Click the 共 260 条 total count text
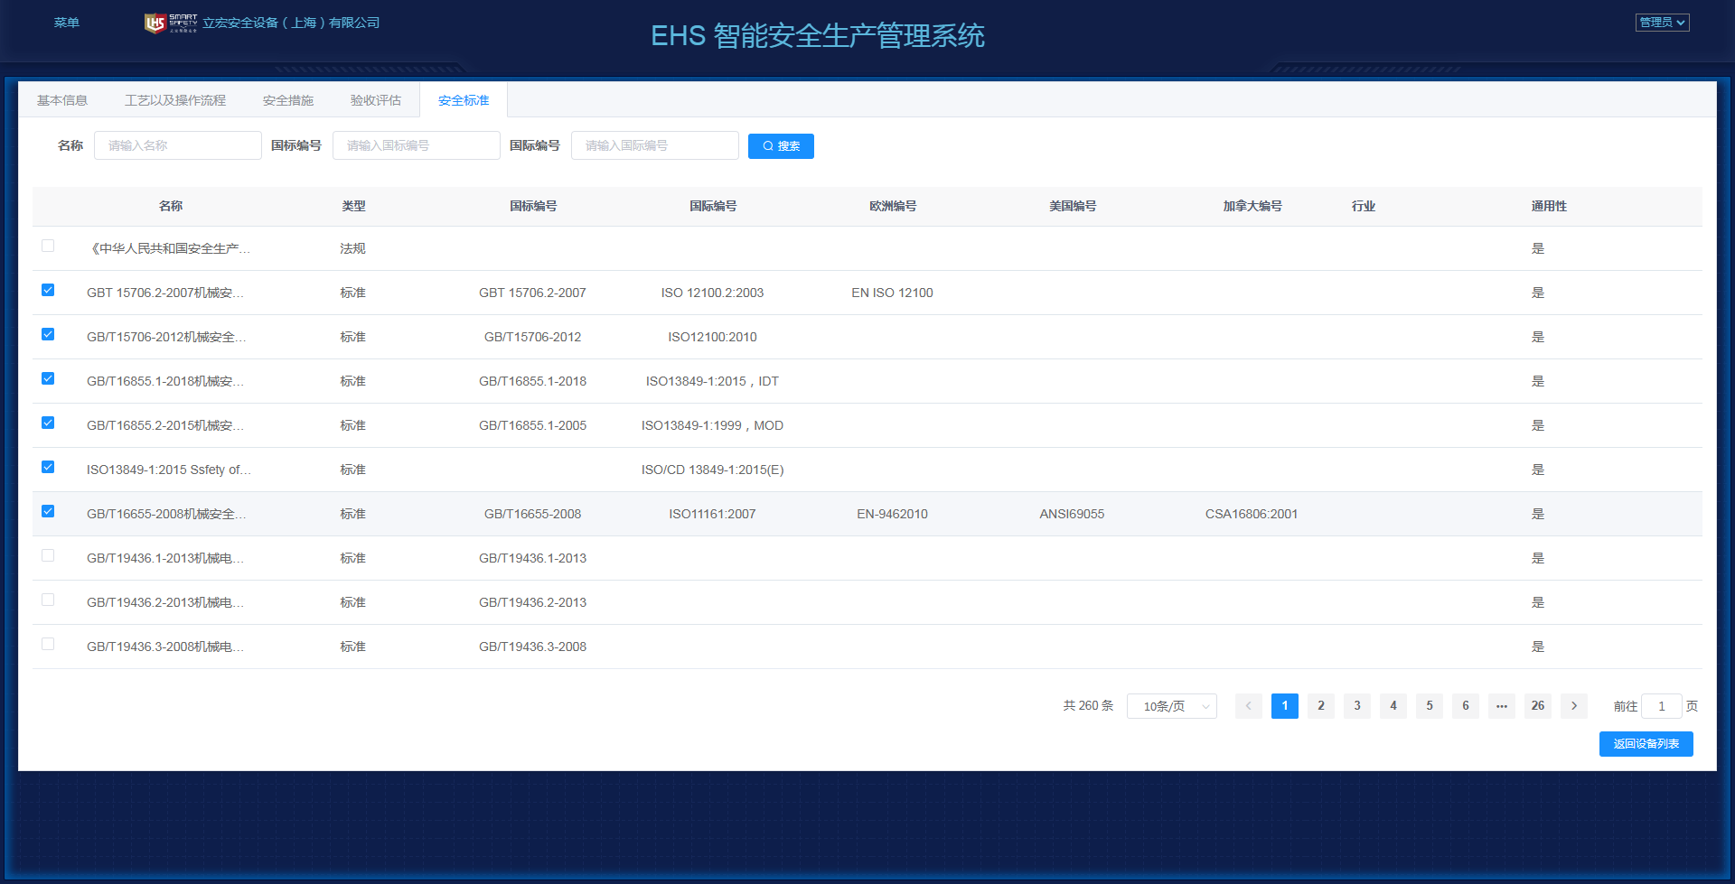 1088,706
